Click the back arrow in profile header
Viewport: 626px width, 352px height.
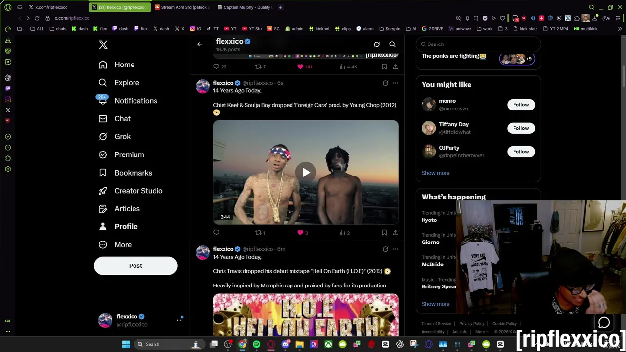point(200,44)
